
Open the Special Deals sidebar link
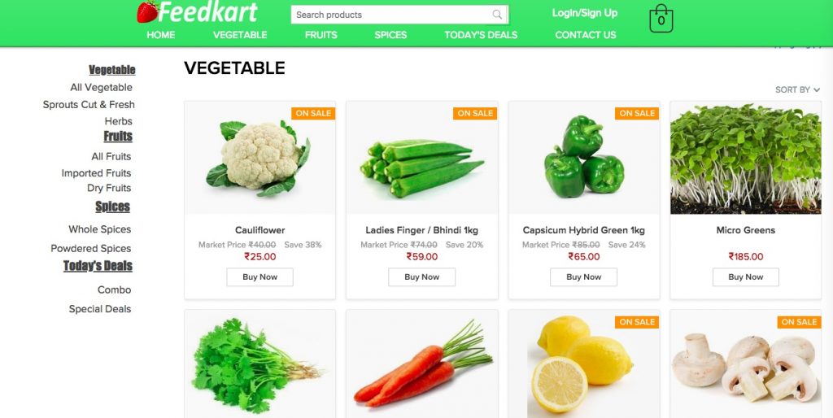point(100,309)
